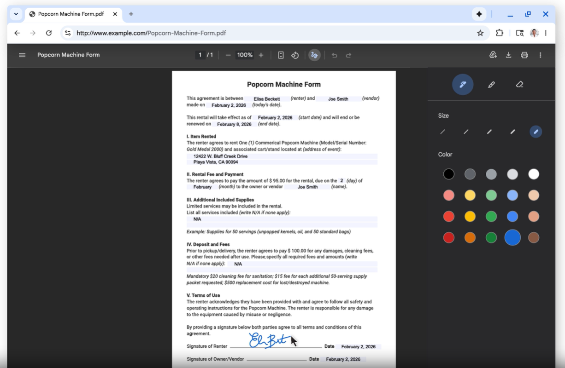
Task: Open the sidebar hamburger menu
Action: point(22,55)
